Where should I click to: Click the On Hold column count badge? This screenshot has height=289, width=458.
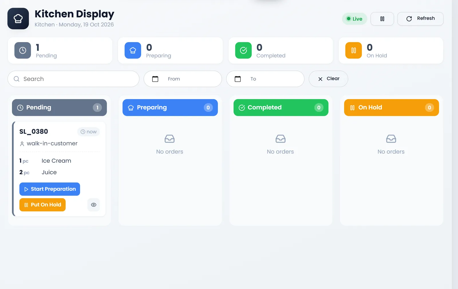[x=429, y=108]
